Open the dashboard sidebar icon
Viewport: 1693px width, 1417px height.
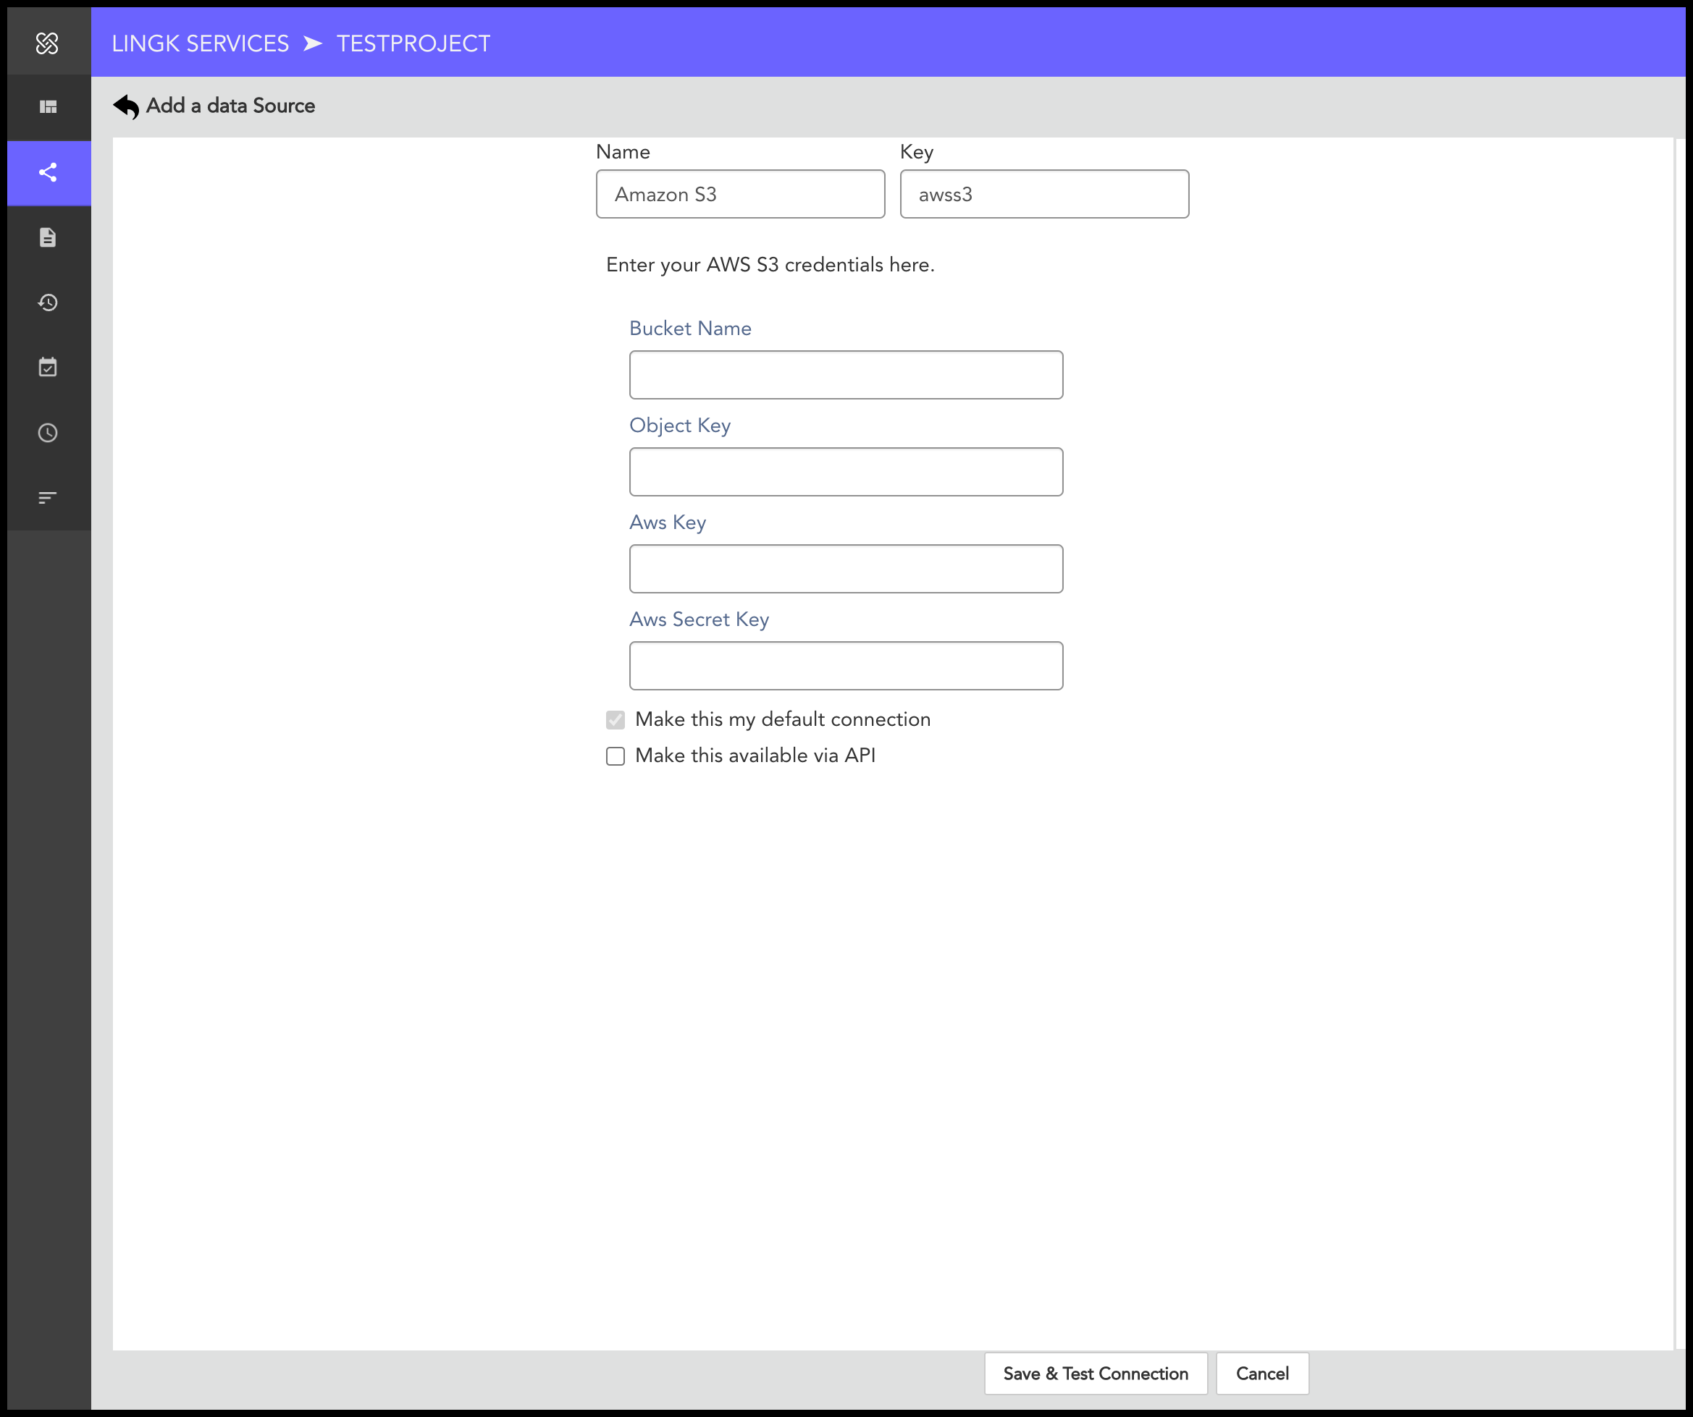(x=49, y=106)
